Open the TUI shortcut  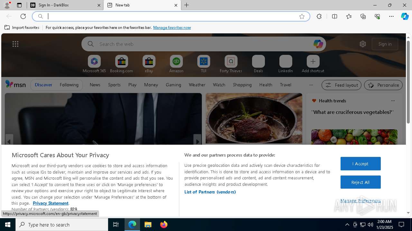coord(204,64)
